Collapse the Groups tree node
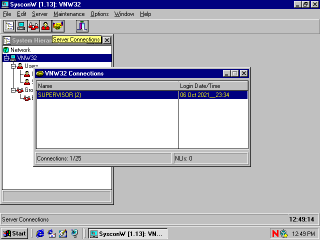 click(13, 90)
